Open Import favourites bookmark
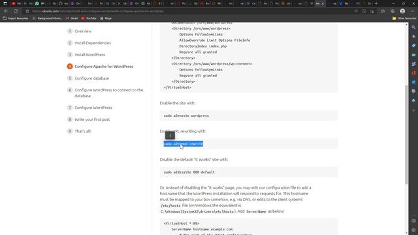Image resolution: width=418 pixels, height=235 pixels. pos(16,18)
